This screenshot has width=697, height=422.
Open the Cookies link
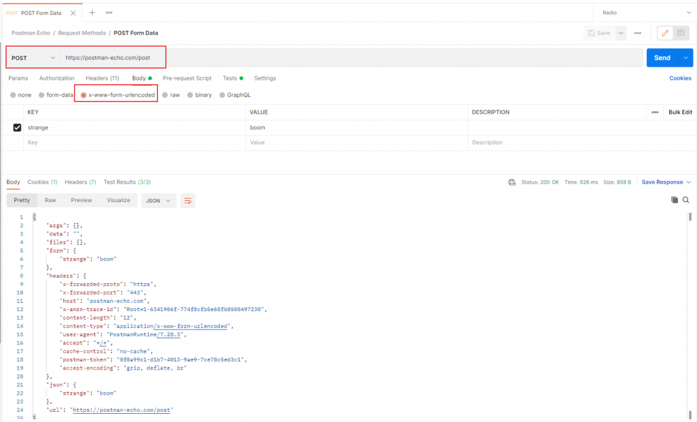point(680,78)
